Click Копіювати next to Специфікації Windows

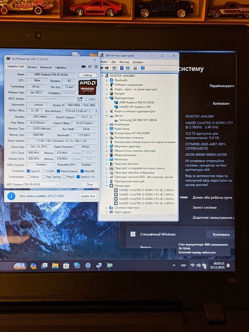pos(221,234)
